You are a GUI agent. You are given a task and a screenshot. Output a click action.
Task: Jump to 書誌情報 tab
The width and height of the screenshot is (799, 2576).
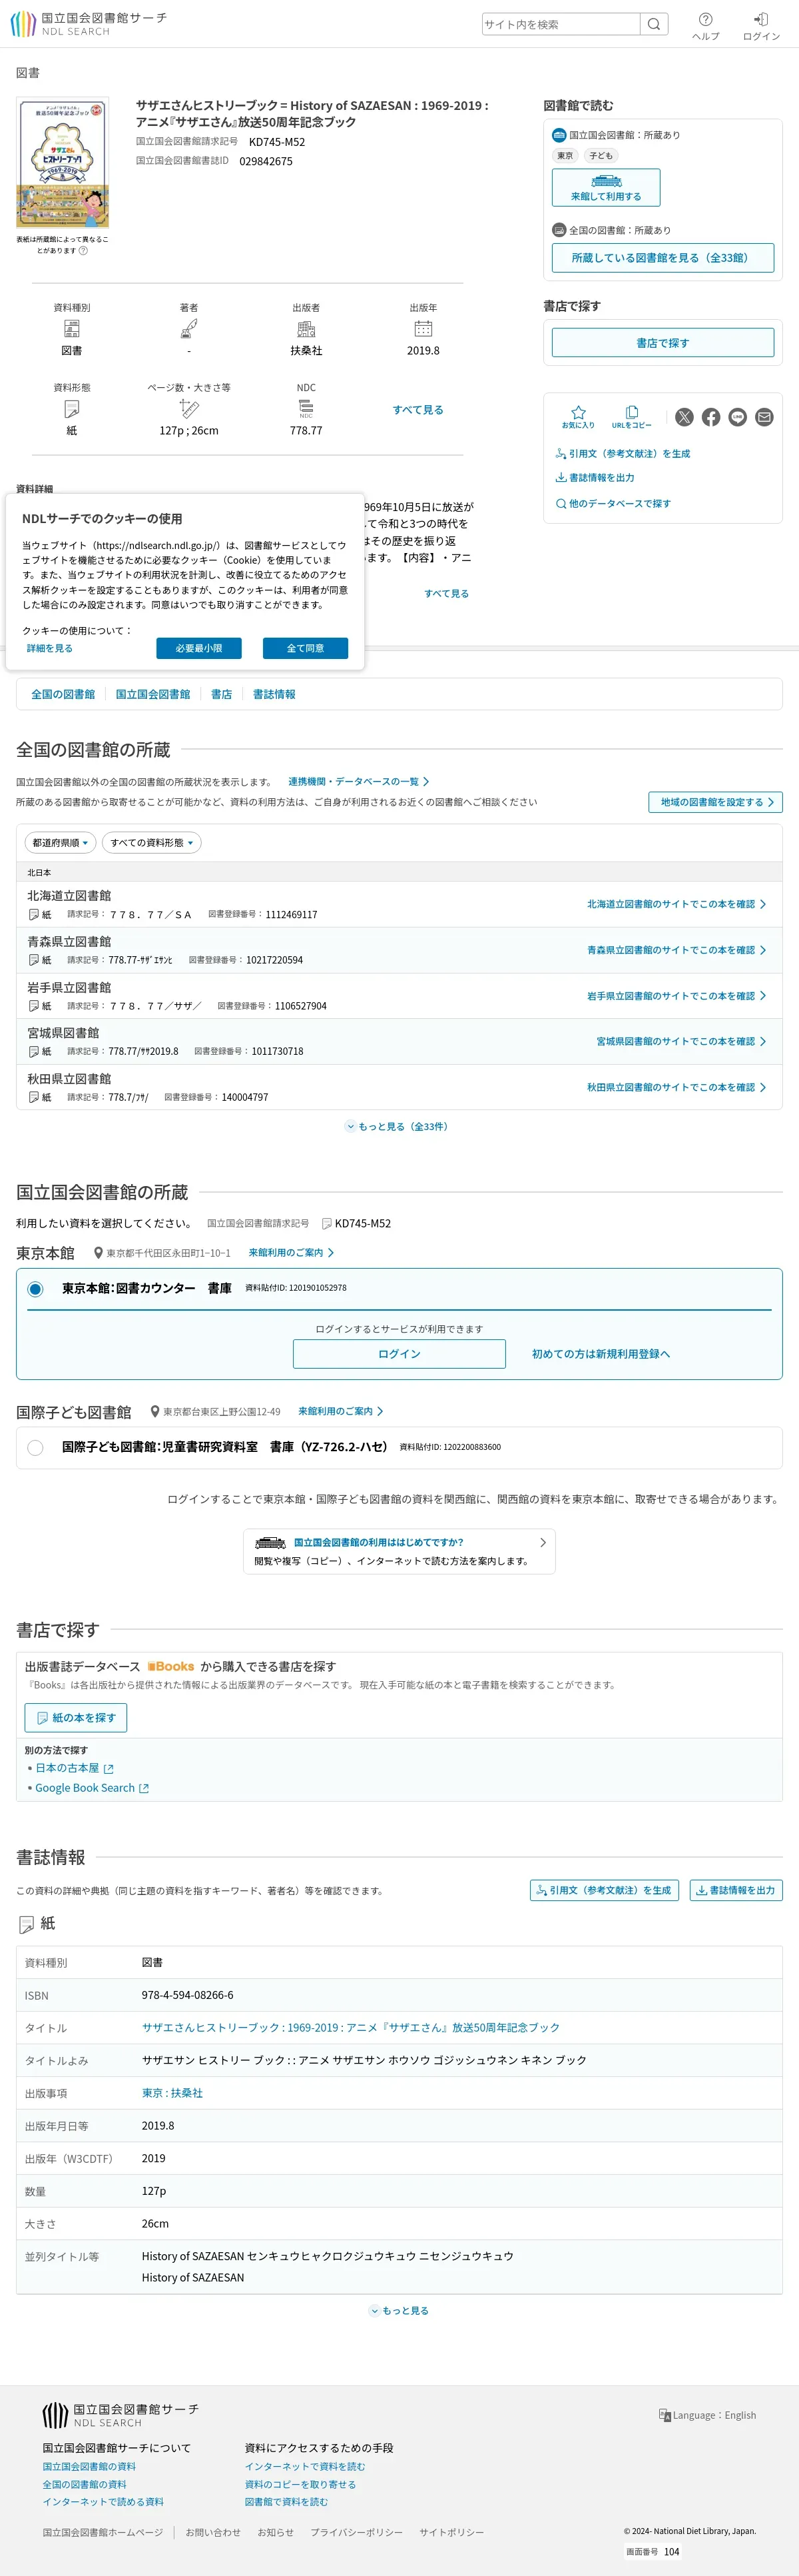(x=274, y=695)
